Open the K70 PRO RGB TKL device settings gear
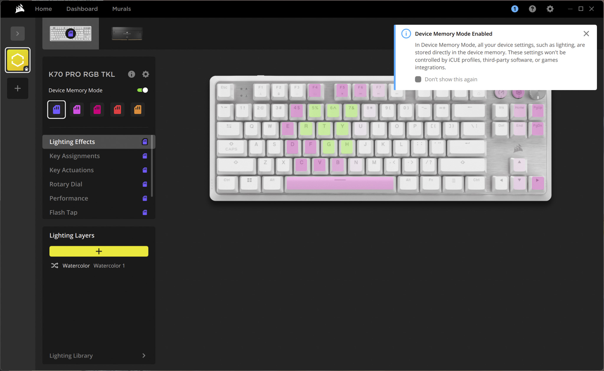Viewport: 604px width, 371px height. (x=145, y=74)
